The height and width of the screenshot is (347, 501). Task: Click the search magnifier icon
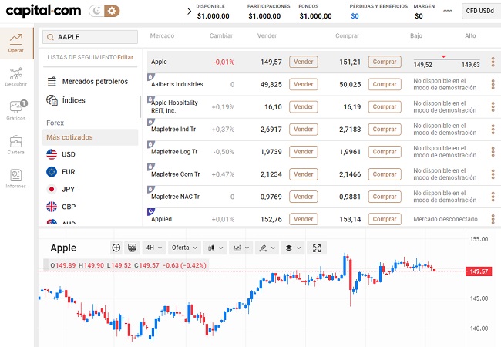tap(50, 37)
